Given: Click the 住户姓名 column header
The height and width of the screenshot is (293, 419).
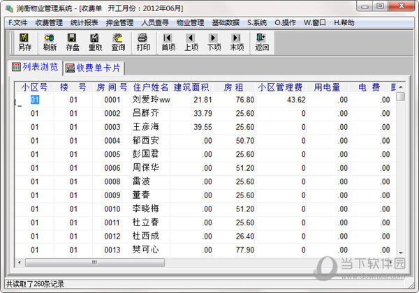Looking at the screenshot, I should tap(151, 87).
